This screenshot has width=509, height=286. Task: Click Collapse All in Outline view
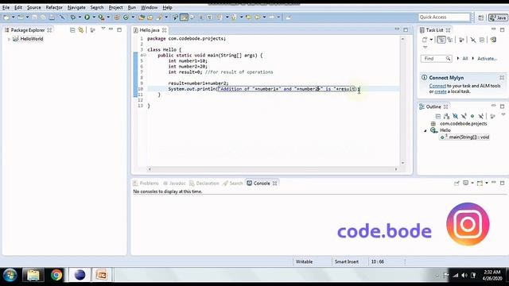click(438, 116)
